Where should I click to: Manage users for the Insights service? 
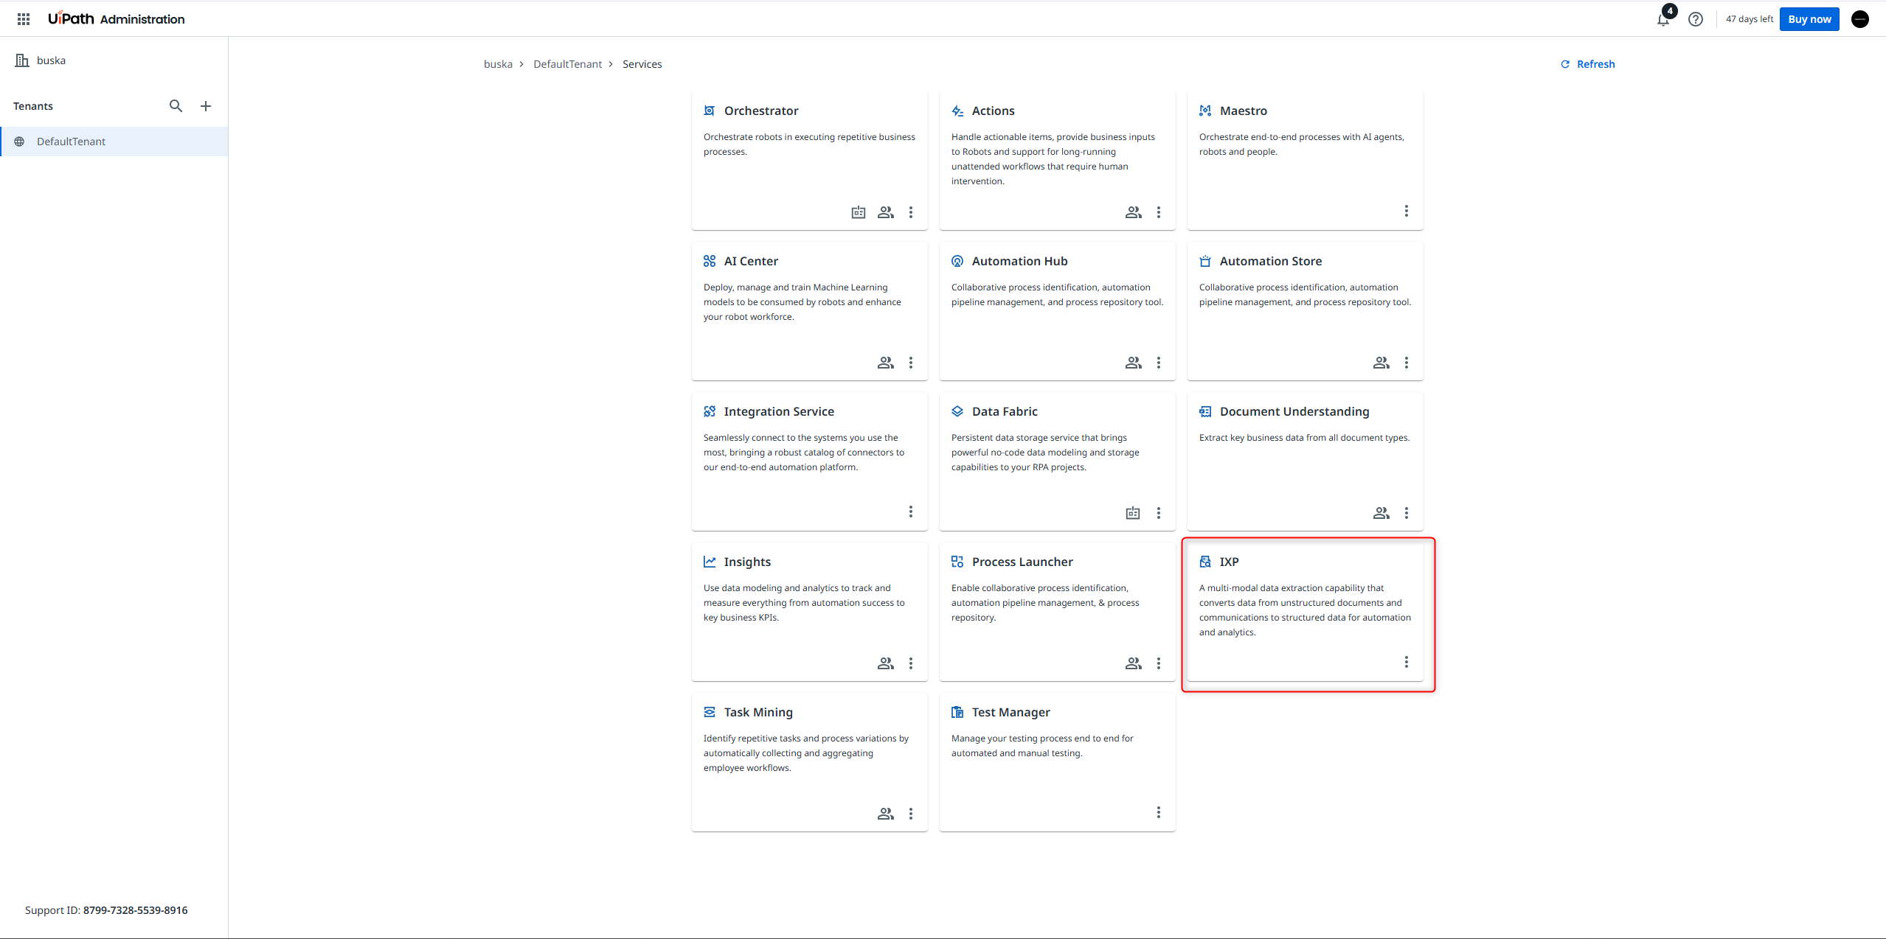tap(885, 663)
